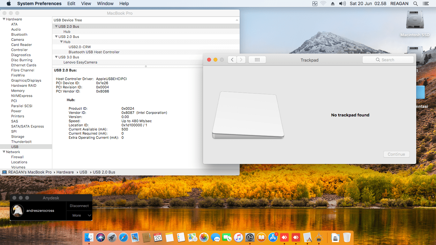Collapse the Network section in the sidebar
Screen dimensions: 436x245
tap(4, 152)
